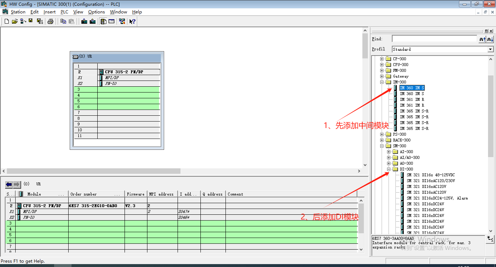Click the Comment column header

[292, 194]
